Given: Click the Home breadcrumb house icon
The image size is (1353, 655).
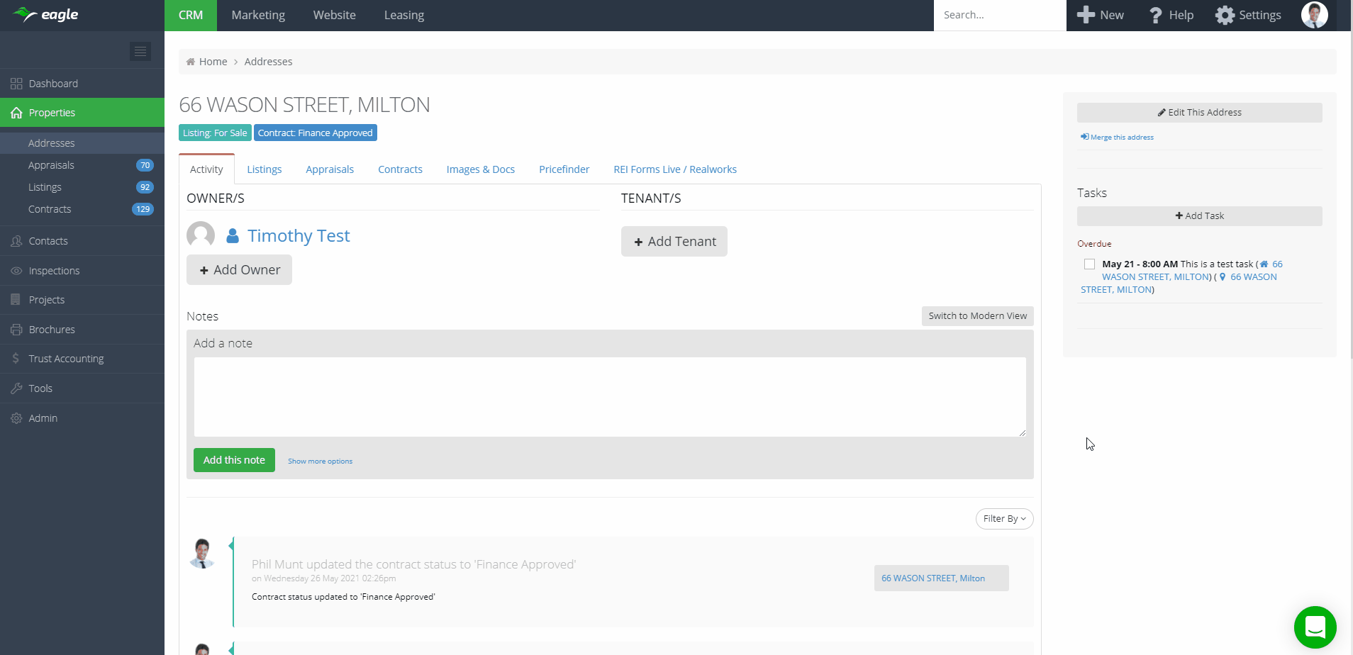Looking at the screenshot, I should click(191, 62).
